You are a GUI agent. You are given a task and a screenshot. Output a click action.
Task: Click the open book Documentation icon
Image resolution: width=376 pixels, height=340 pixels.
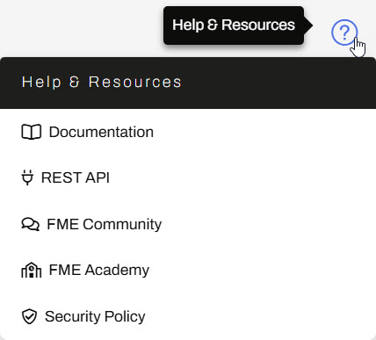click(32, 132)
